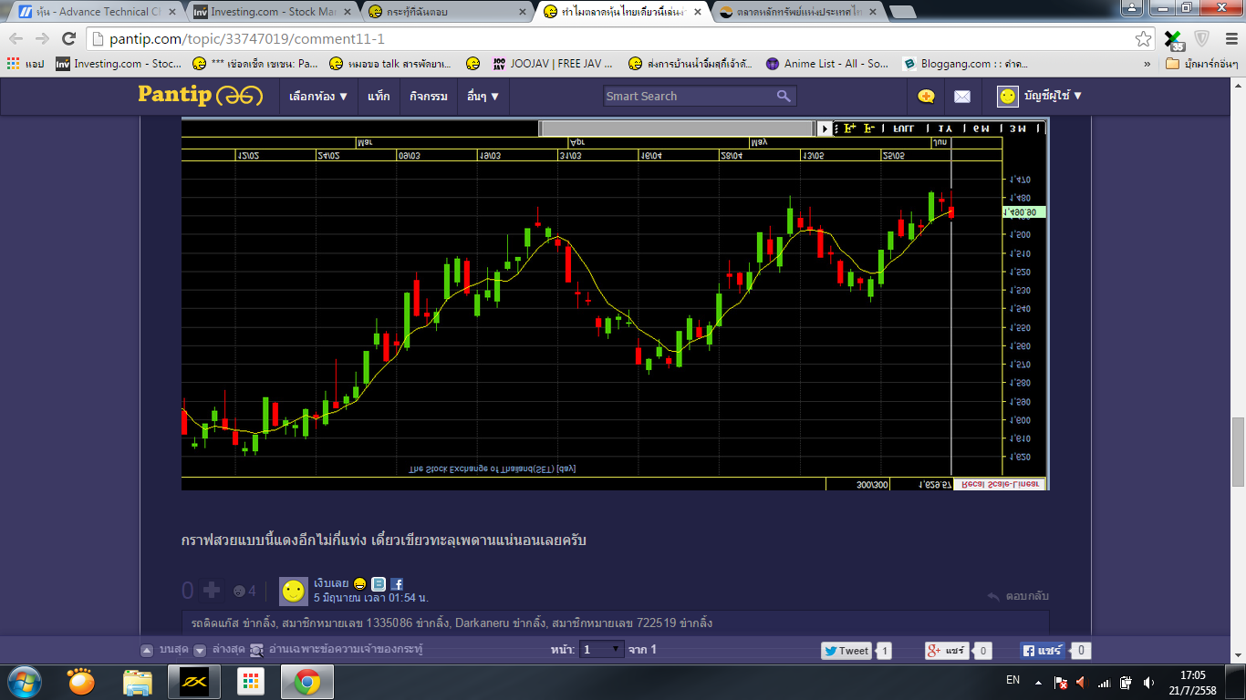The width and height of the screenshot is (1246, 700).
Task: Open the stock candlestick chart image
Action: point(615,304)
